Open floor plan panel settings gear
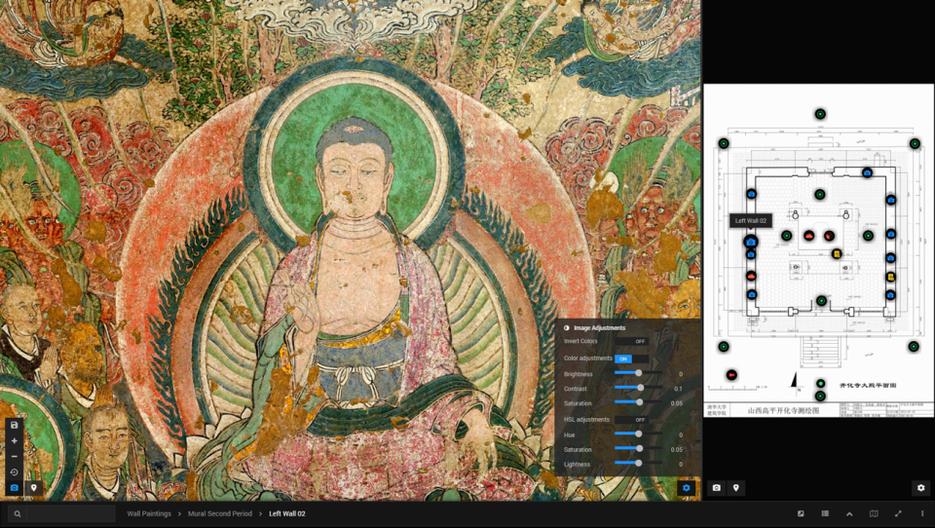 point(920,487)
